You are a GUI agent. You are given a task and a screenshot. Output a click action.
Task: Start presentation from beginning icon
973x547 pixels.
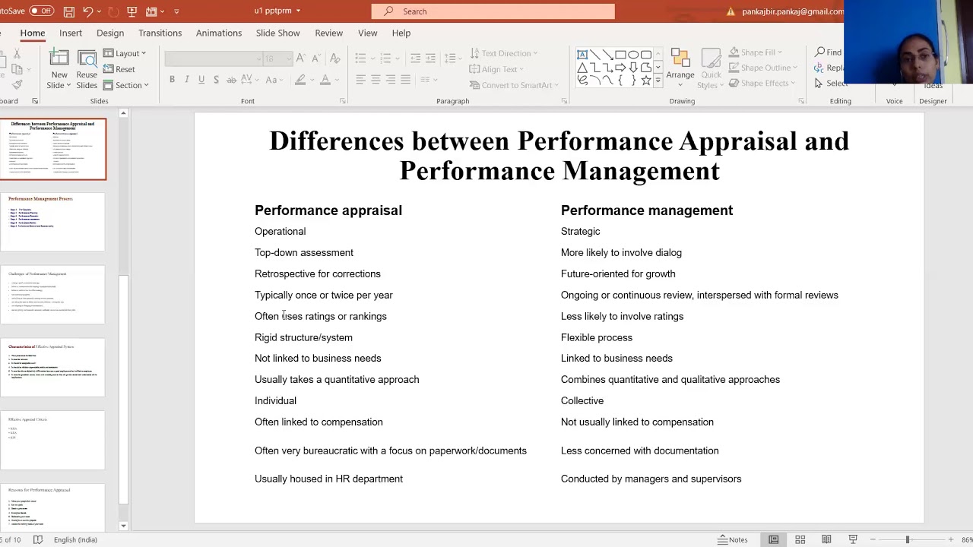(x=132, y=11)
